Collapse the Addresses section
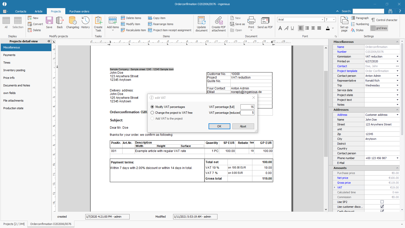The width and height of the screenshot is (405, 228). [397, 110]
